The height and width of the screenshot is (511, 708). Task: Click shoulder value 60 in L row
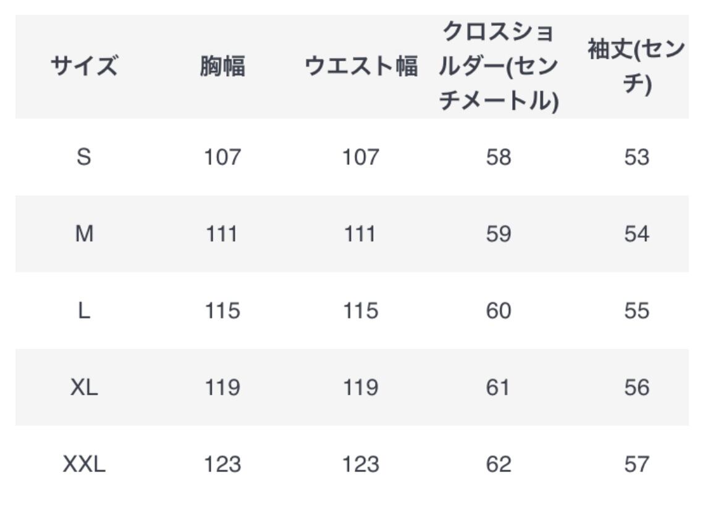coord(499,311)
